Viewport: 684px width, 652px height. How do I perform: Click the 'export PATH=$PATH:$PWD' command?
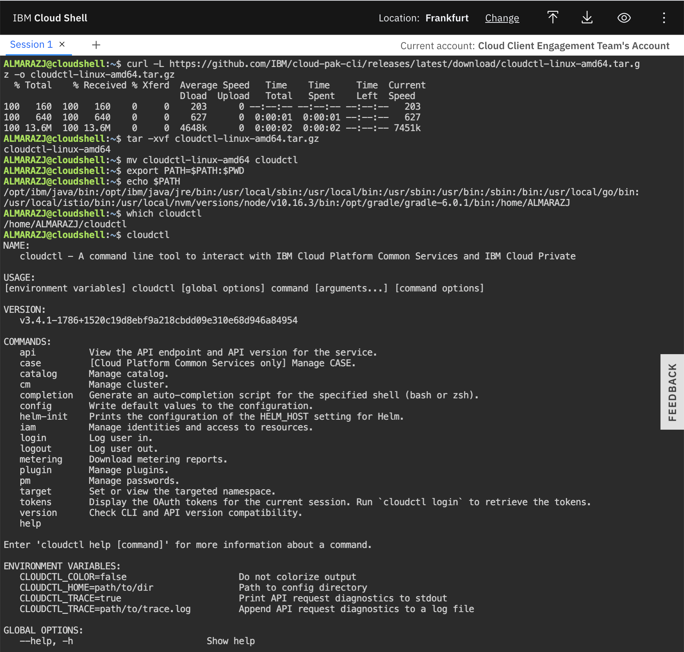tap(185, 171)
